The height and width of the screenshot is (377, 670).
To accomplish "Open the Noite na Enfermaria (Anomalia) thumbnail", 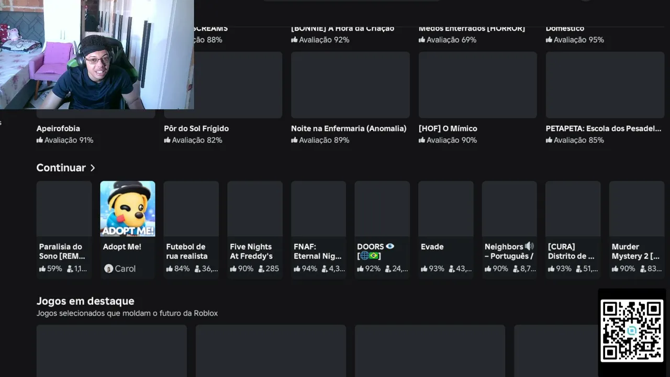I will tap(350, 85).
